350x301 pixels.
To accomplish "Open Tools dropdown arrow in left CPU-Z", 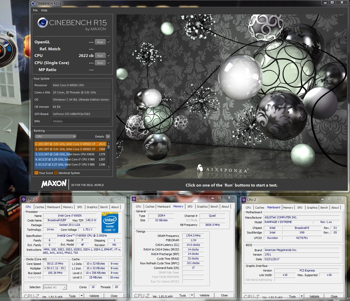I will tap(81, 296).
